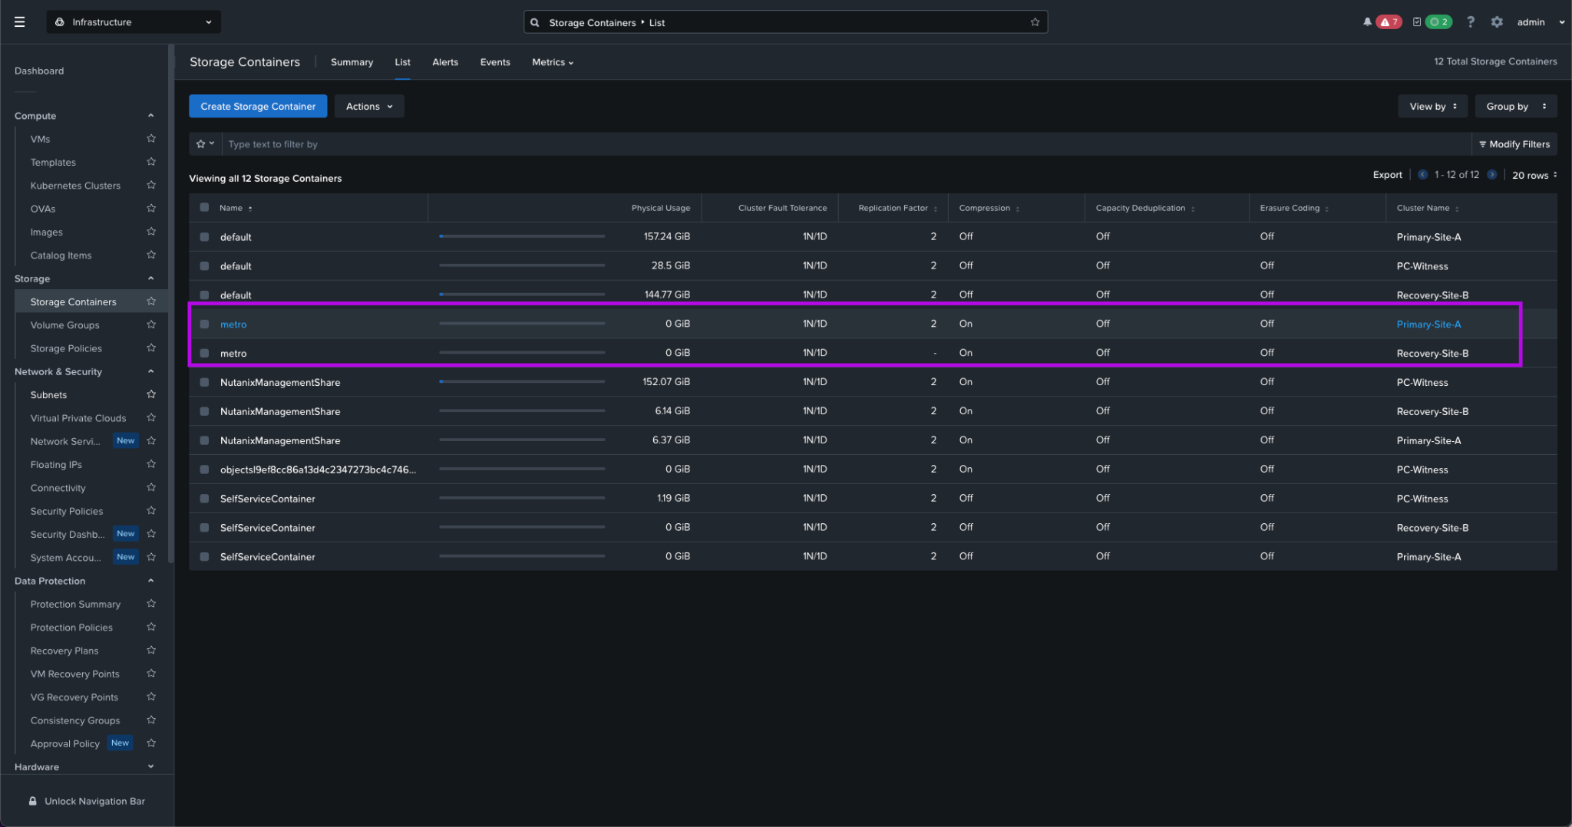
Task: Check the checkbox next to SelfServiceContainer
Action: (204, 498)
